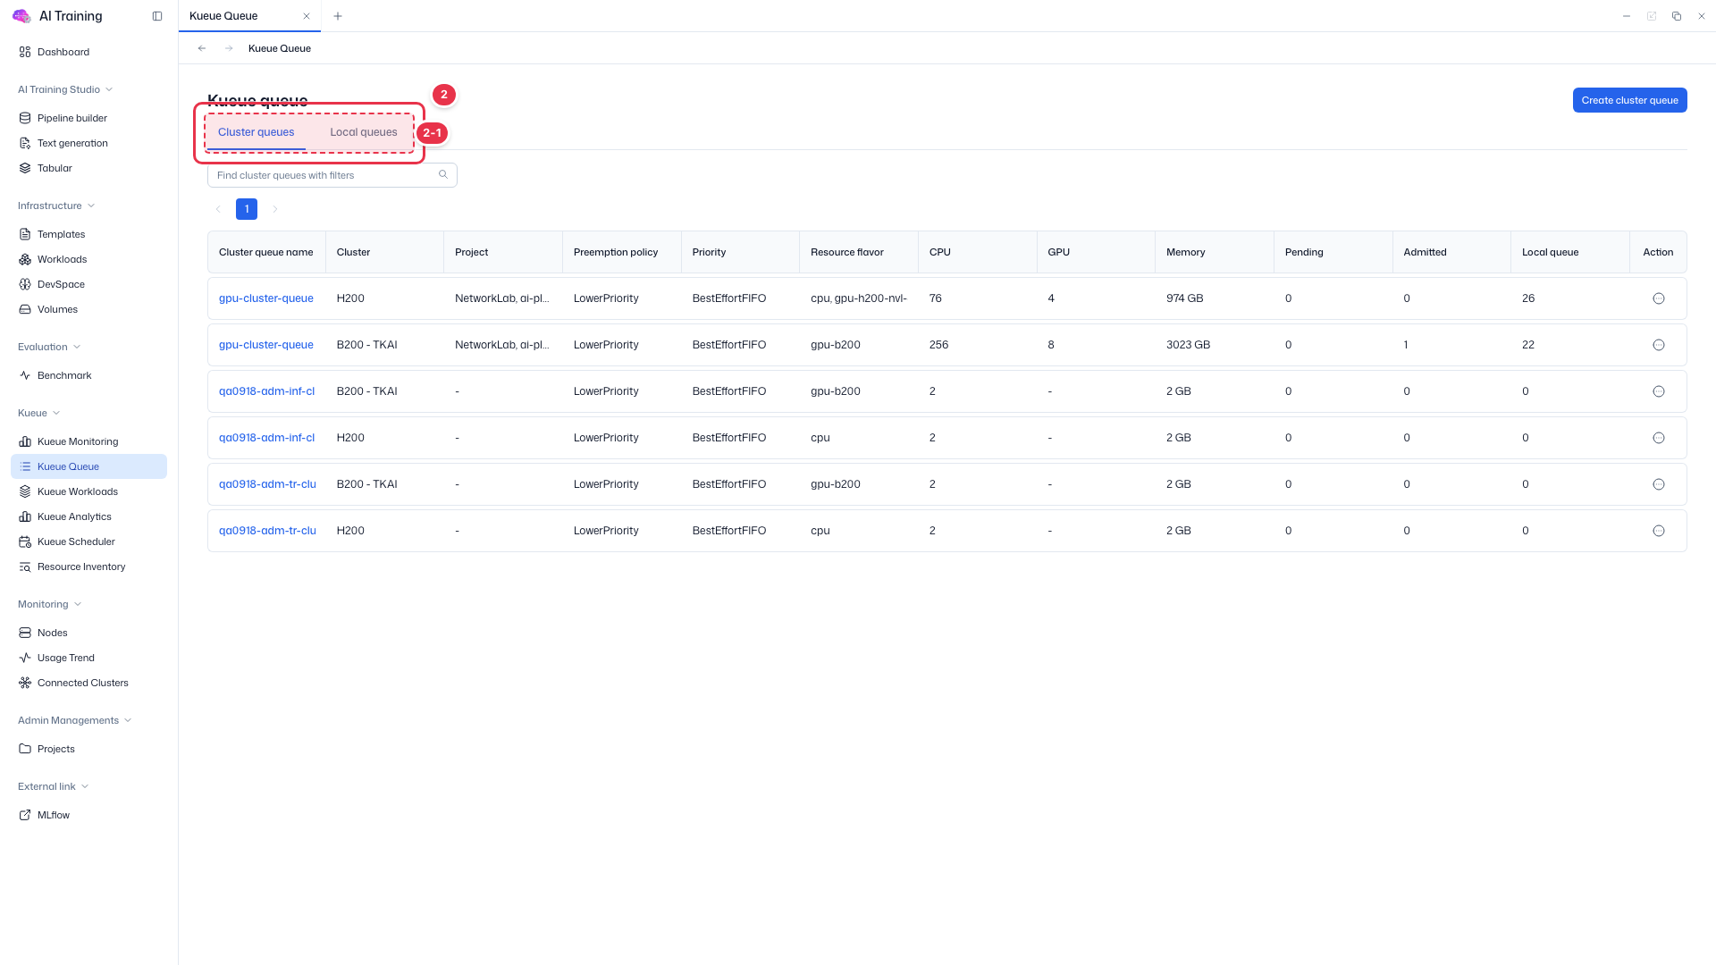Screen dimensions: 1716x965
Task: Navigate back with arrow
Action: coord(202,48)
